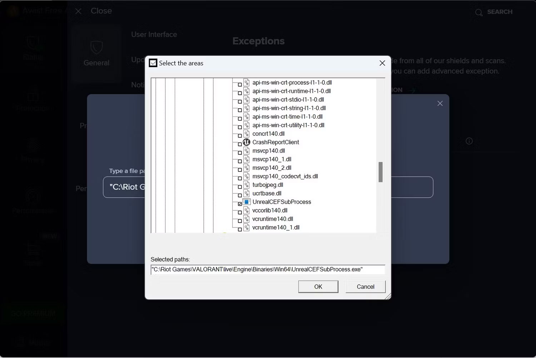
Task: Close the Select the areas dialog
Action: (x=382, y=63)
